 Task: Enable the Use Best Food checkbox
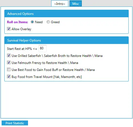click(x=9, y=70)
